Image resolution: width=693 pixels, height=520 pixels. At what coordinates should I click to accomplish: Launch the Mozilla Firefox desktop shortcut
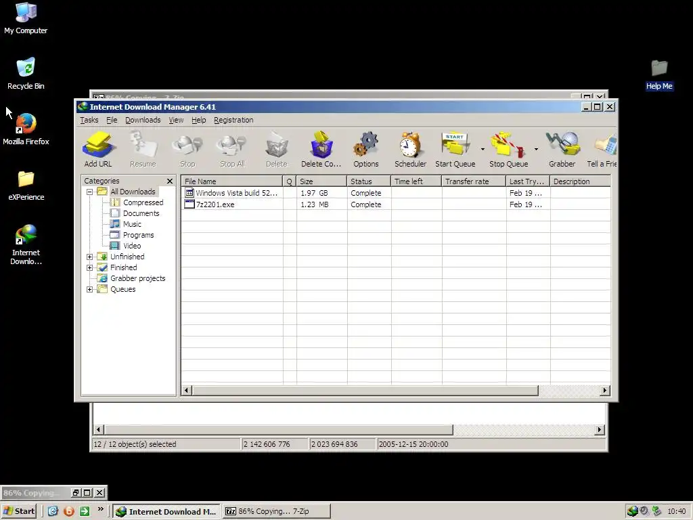[x=26, y=129]
